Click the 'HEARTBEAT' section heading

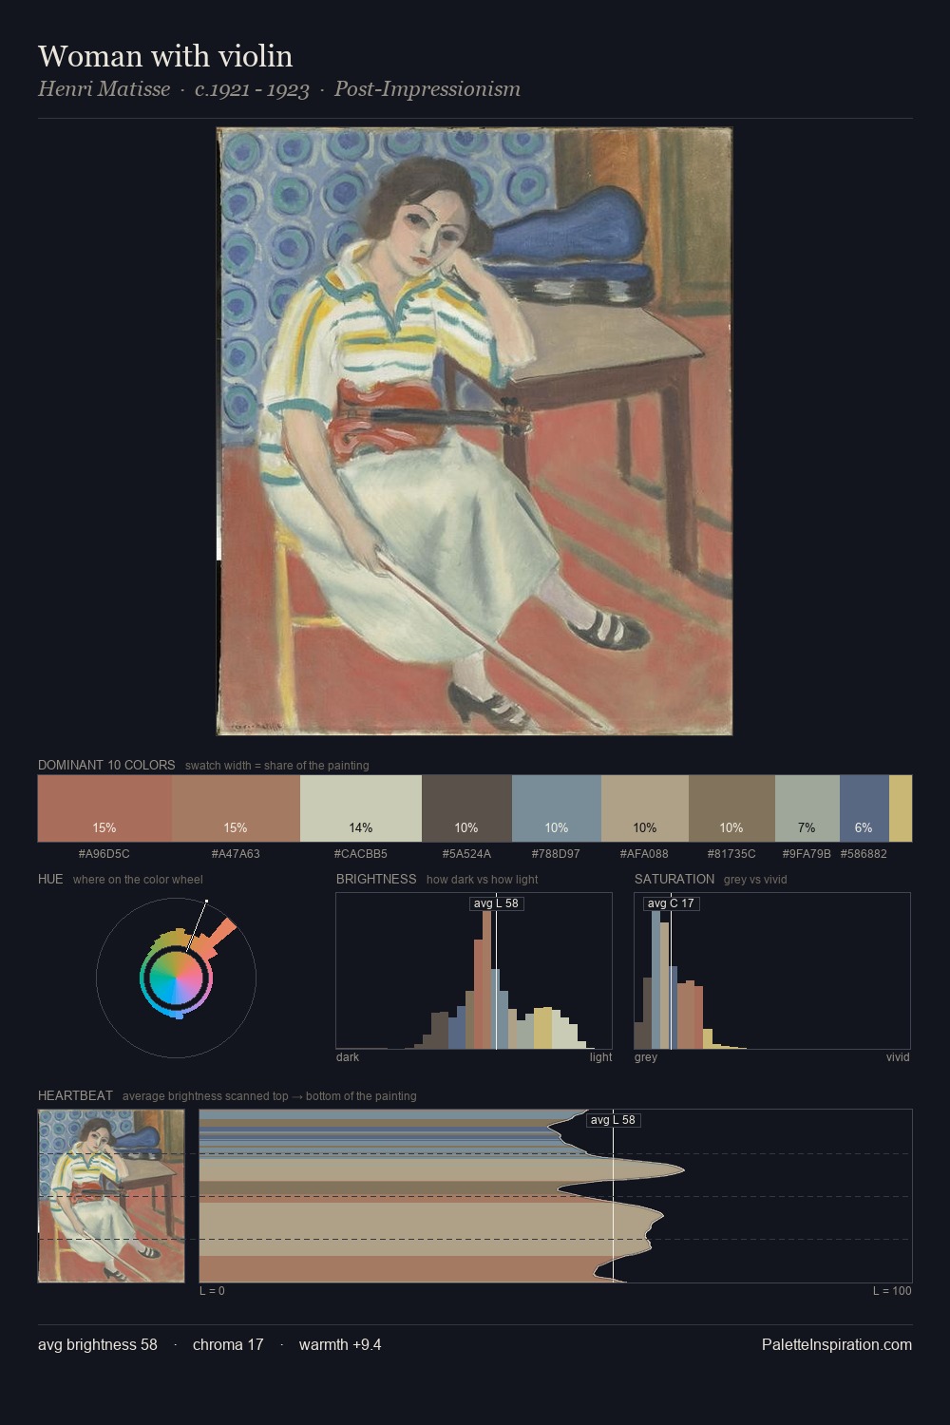pos(75,1095)
